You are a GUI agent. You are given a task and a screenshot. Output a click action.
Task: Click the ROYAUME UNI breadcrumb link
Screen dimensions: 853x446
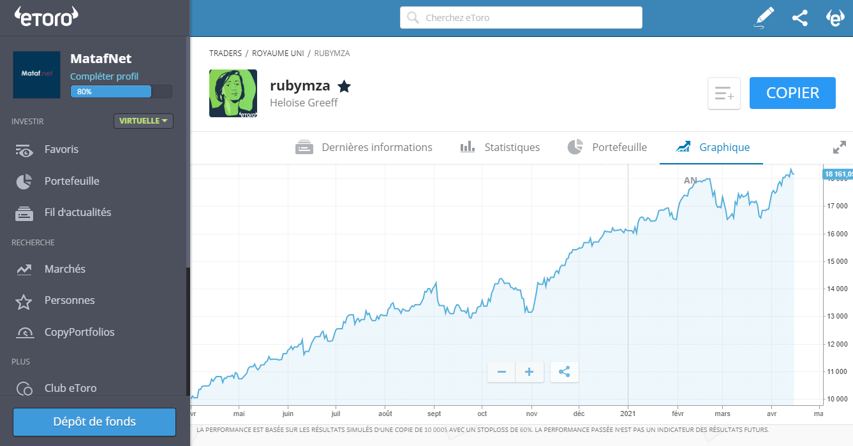[x=278, y=54]
